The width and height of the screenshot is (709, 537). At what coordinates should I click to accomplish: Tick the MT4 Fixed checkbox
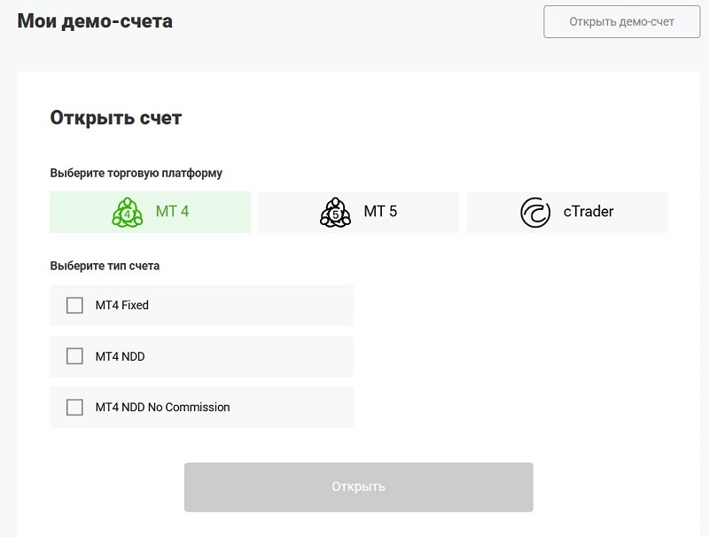[x=74, y=306]
